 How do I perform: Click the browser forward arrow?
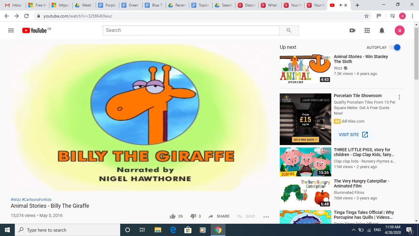(x=17, y=16)
